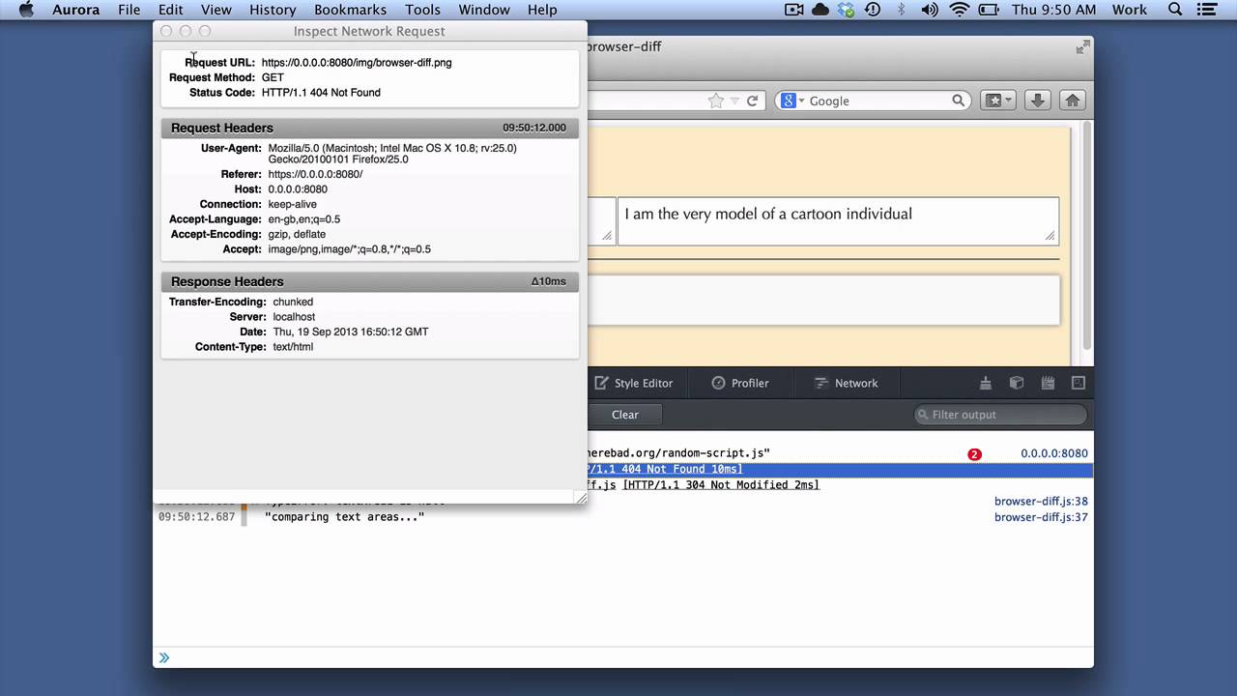Open the Scratchpad notepad icon
Image resolution: width=1237 pixels, height=696 pixels.
[x=1048, y=383]
